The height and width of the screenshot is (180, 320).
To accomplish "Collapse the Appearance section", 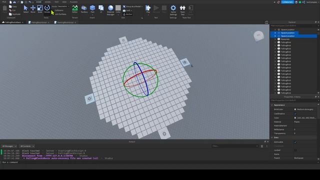I will point(272,105).
